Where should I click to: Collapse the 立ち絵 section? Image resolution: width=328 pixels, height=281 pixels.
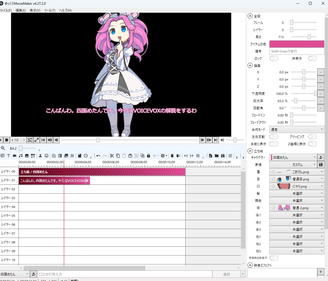pyautogui.click(x=250, y=151)
